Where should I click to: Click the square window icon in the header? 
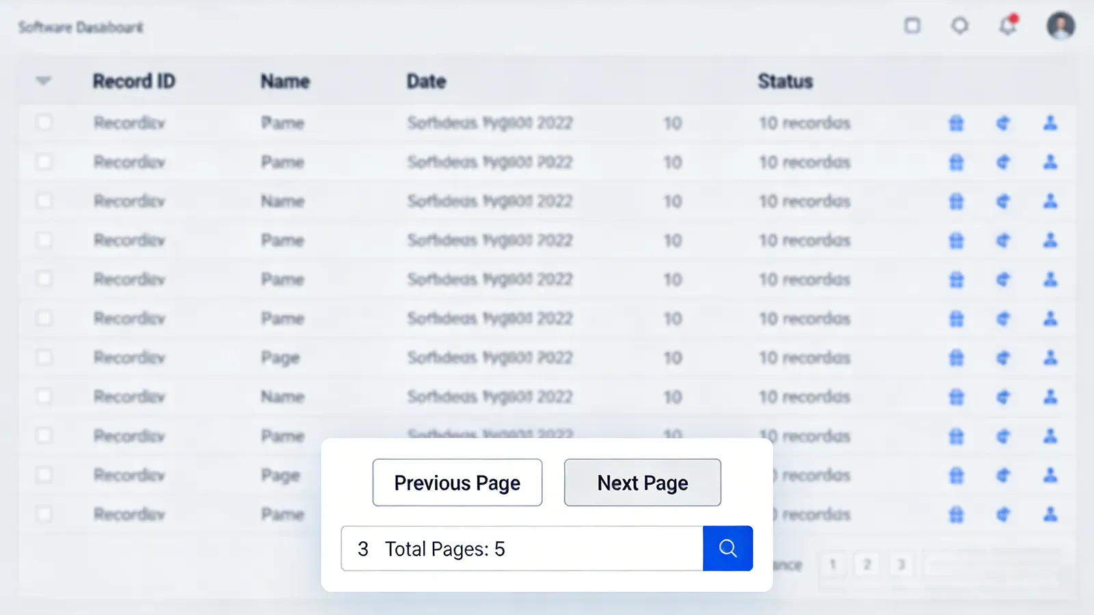913,25
